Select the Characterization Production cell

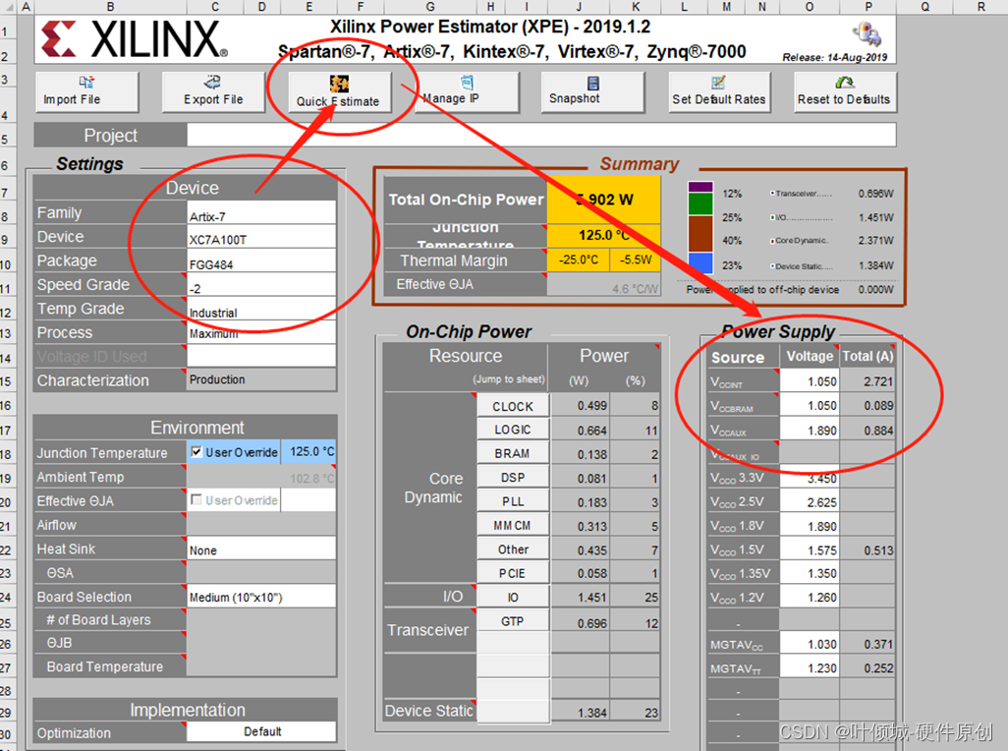coord(261,379)
